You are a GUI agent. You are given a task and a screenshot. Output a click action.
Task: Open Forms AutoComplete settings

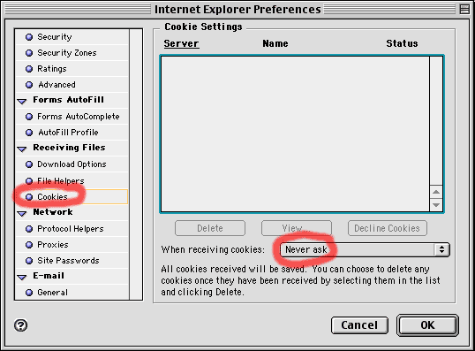(x=72, y=117)
